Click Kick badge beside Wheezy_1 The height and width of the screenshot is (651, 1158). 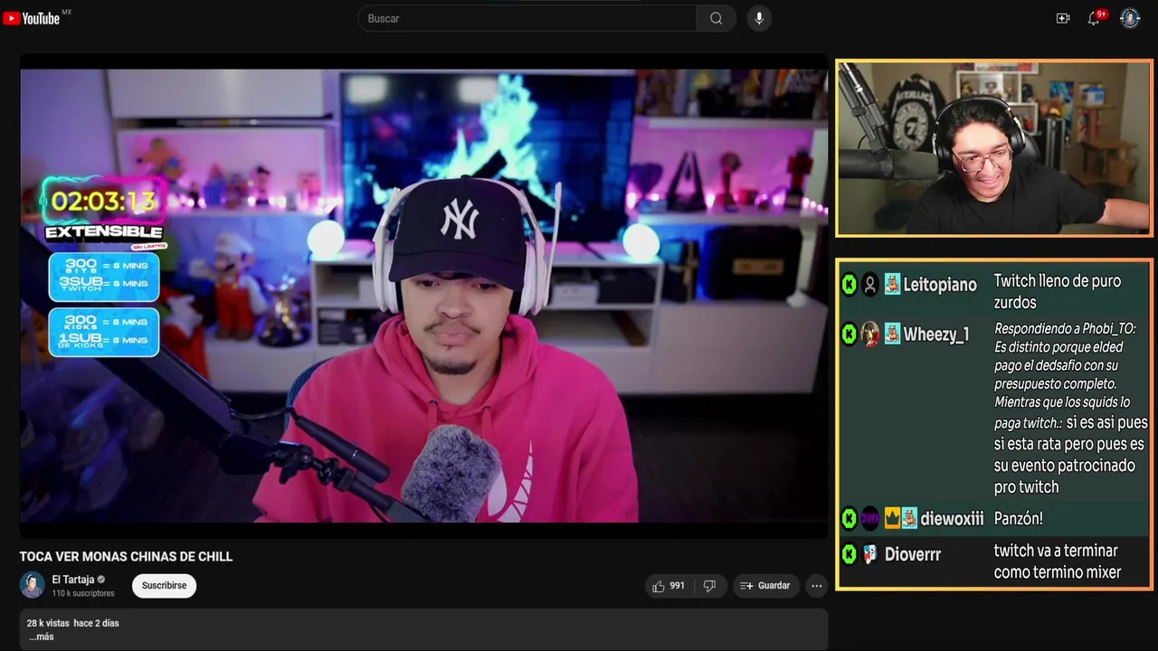pos(849,335)
